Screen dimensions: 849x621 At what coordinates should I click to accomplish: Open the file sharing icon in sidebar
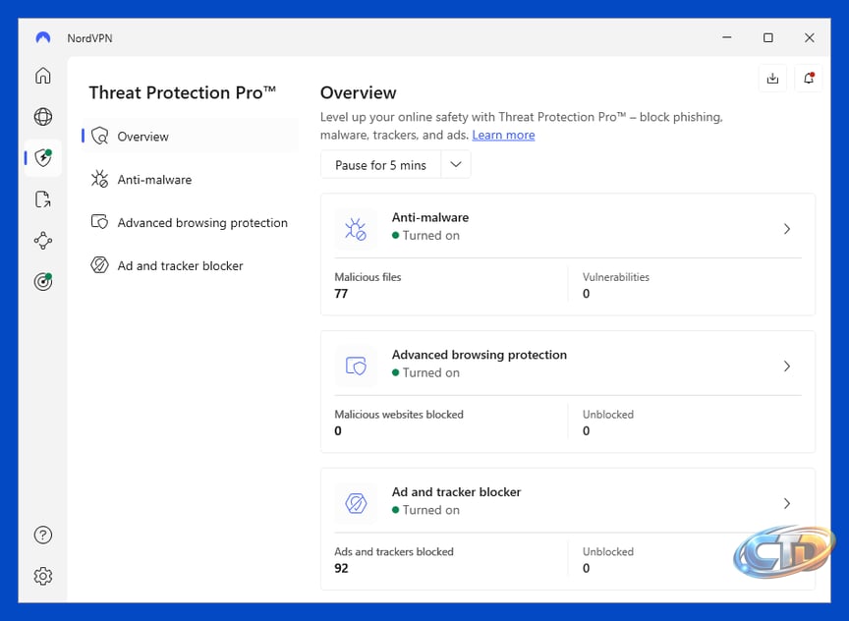pyautogui.click(x=43, y=199)
